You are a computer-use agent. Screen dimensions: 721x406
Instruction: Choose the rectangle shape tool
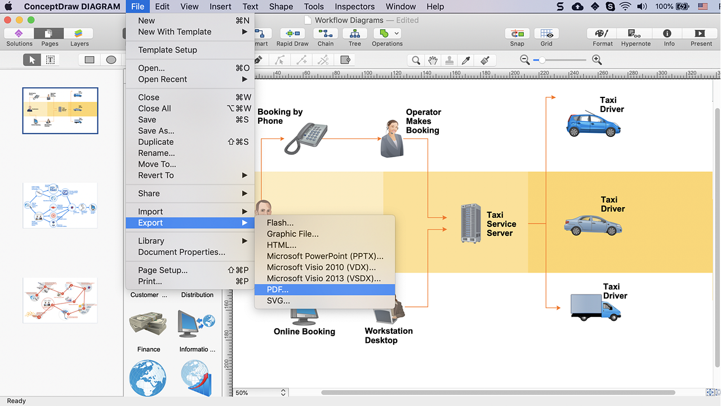click(x=90, y=60)
